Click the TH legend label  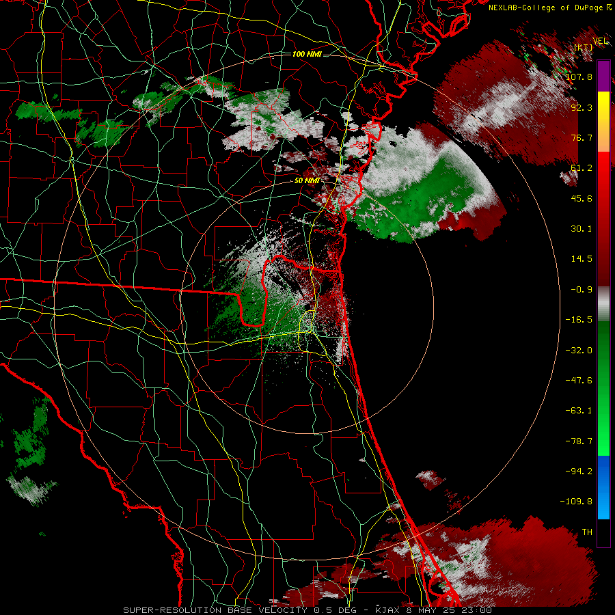587,532
